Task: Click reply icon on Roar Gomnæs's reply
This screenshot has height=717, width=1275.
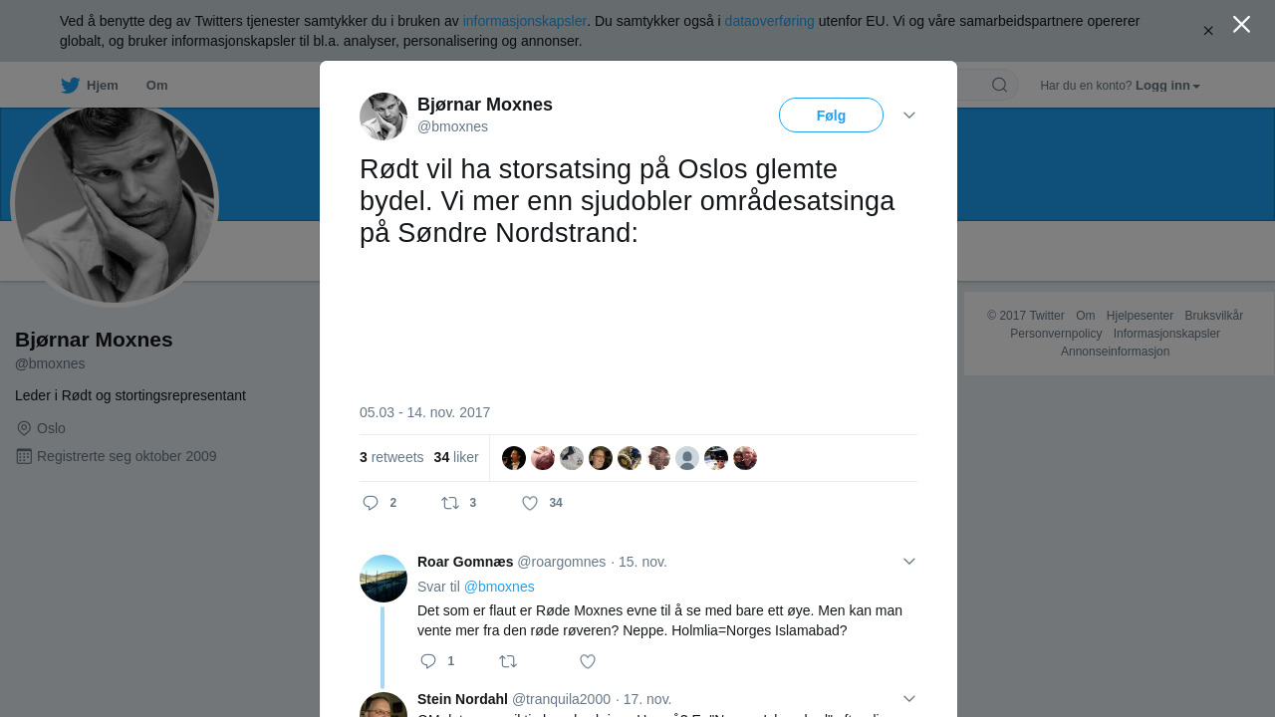Action: 428,661
